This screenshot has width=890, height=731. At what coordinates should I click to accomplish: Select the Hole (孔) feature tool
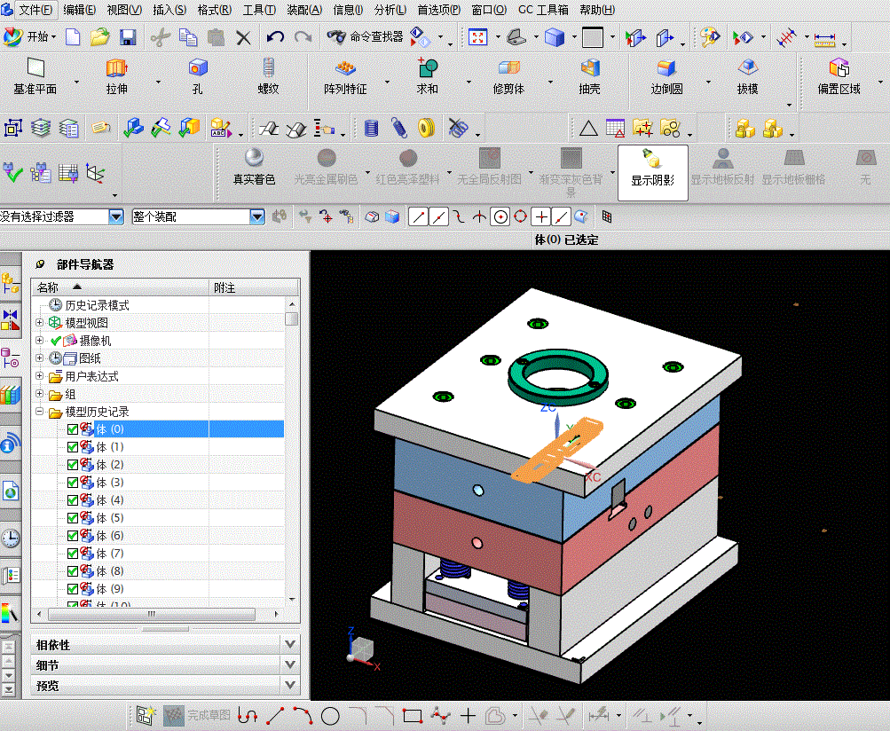pos(197,68)
